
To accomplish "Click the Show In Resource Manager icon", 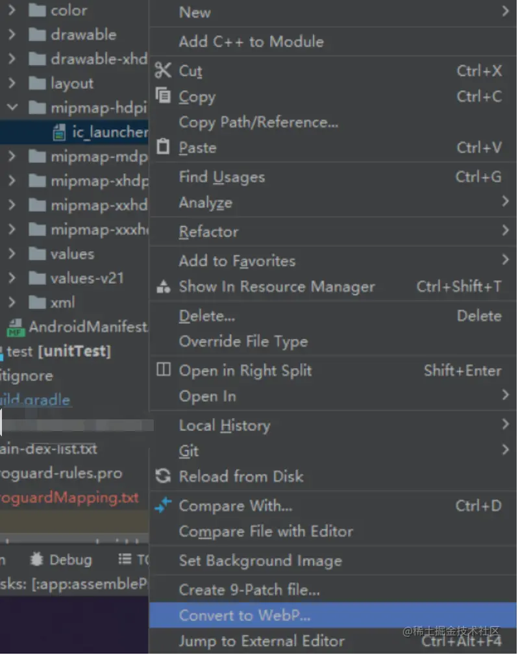I will [164, 286].
